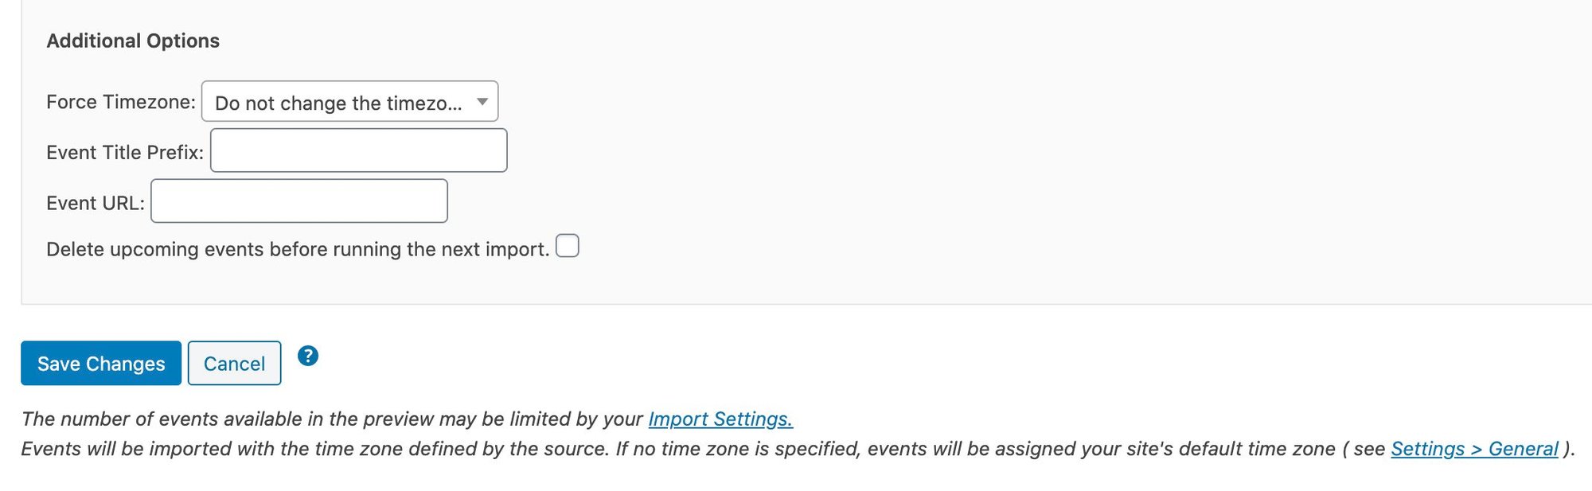Click the word 'General' in the settings link
This screenshot has height=491, width=1592.
pyautogui.click(x=1523, y=449)
